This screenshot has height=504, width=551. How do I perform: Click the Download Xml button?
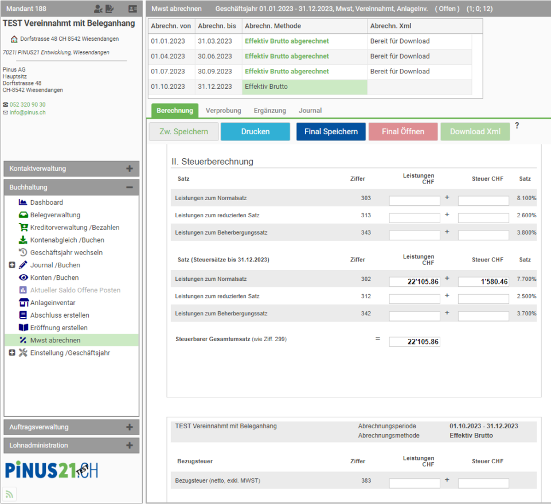475,131
